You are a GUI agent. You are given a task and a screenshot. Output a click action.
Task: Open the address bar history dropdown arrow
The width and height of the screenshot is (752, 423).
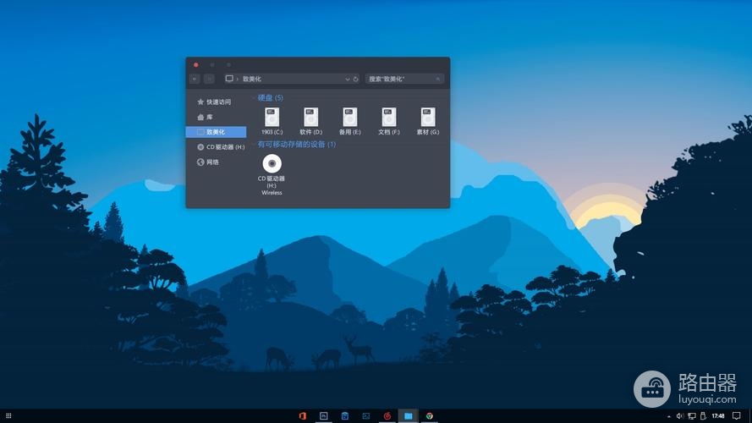(x=347, y=79)
